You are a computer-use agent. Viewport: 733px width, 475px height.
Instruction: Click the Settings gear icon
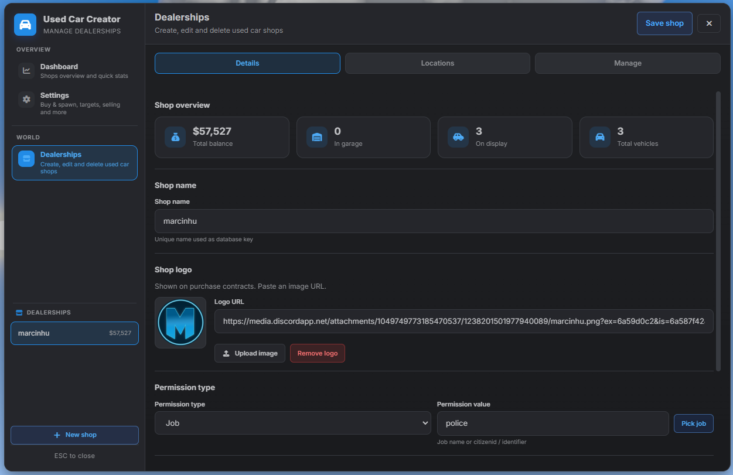pos(26,100)
